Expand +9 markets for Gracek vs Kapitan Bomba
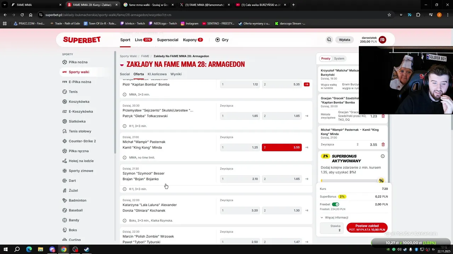Image resolution: width=453 pixels, height=254 pixels. (306, 84)
